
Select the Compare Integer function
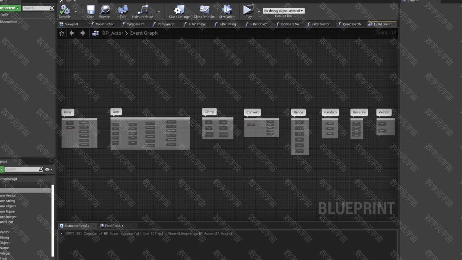pyautogui.click(x=8, y=217)
